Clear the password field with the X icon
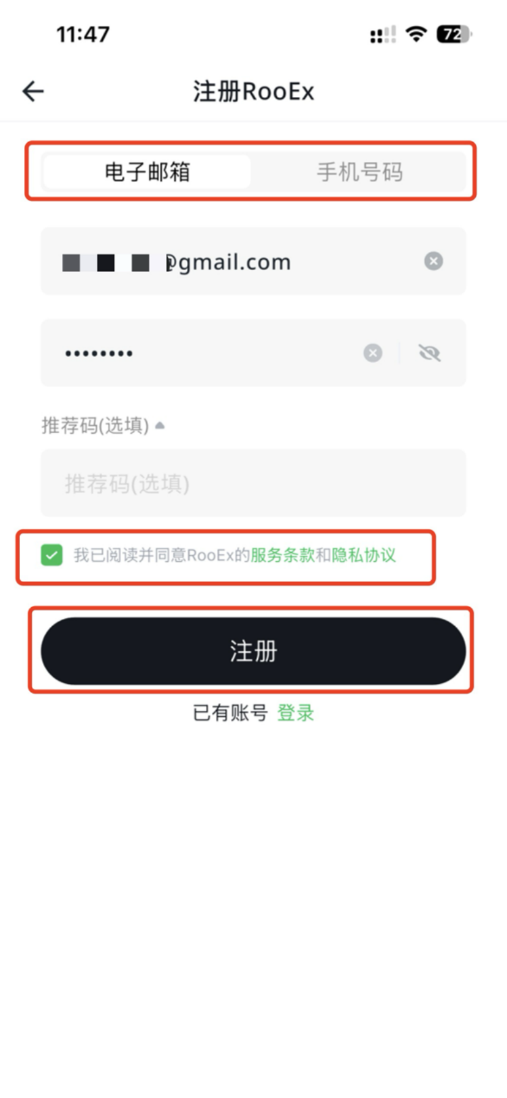The height and width of the screenshot is (1098, 507). 373,353
